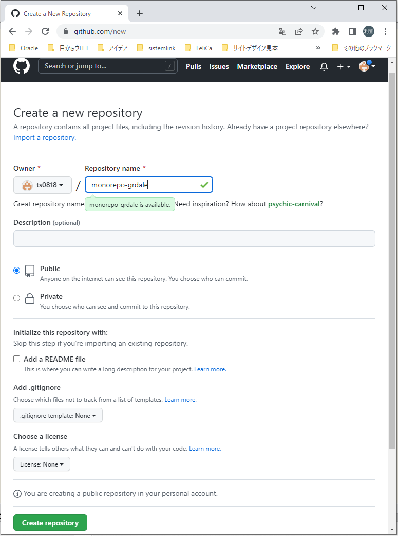Click the Create repository button
This screenshot has height=536, width=398.
[50, 522]
